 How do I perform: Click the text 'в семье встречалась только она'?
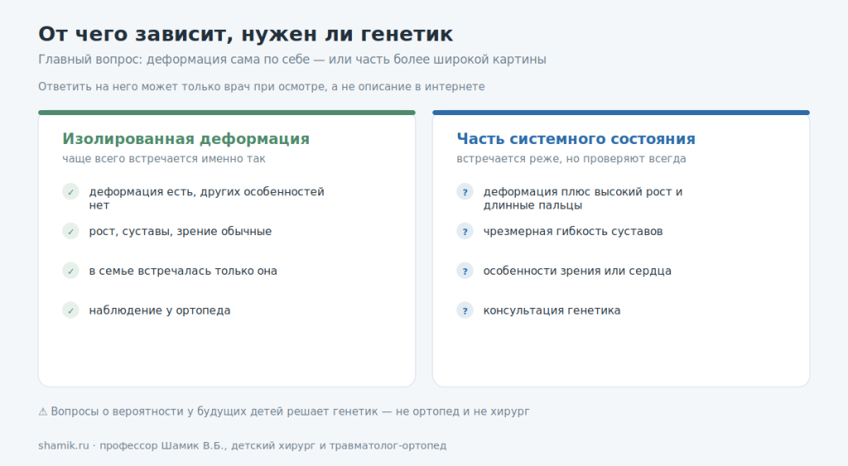coord(183,271)
